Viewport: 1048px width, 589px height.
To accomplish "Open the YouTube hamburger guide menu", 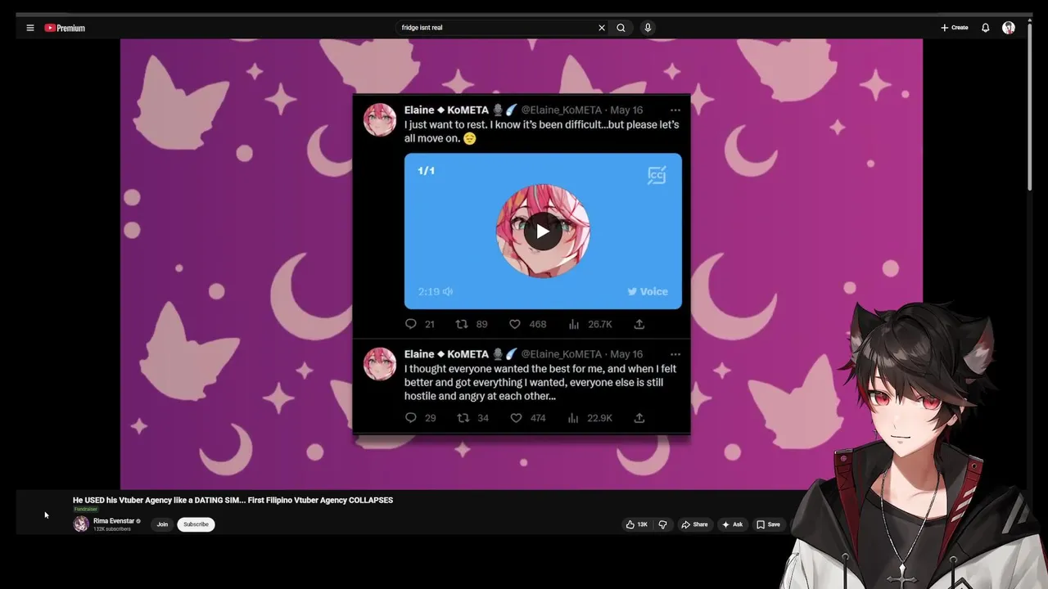I will [x=30, y=28].
